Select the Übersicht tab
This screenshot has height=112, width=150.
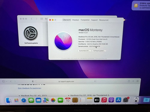pos(67,20)
